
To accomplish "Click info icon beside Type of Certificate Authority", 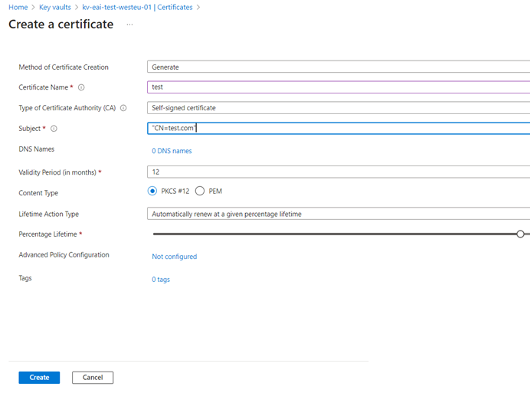I will coord(123,108).
